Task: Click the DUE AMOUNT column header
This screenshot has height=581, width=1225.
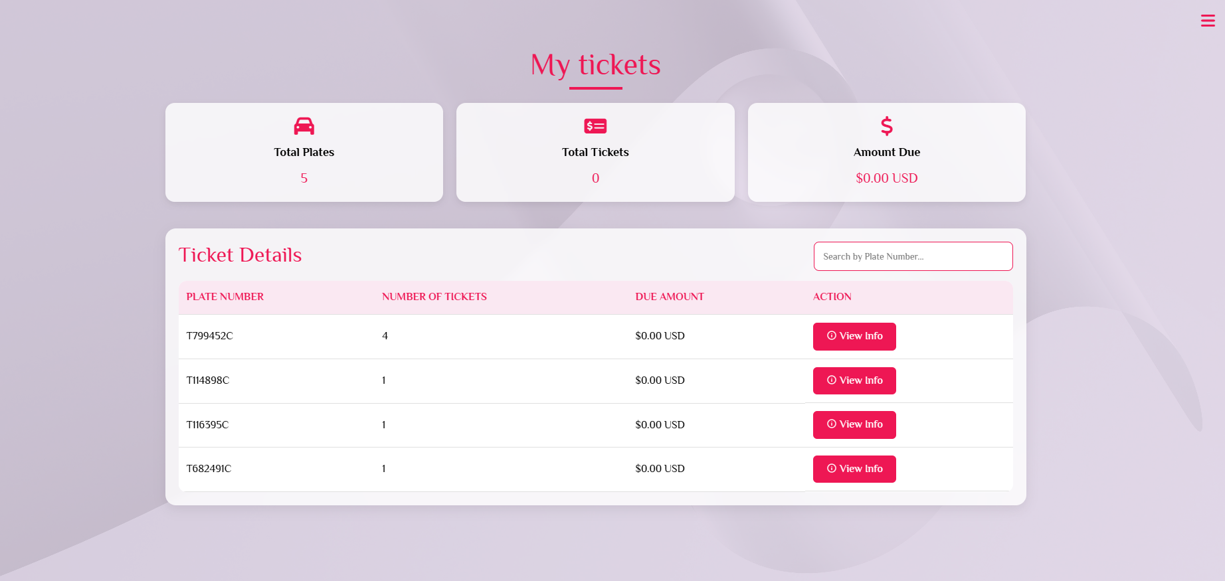Action: [x=670, y=297]
